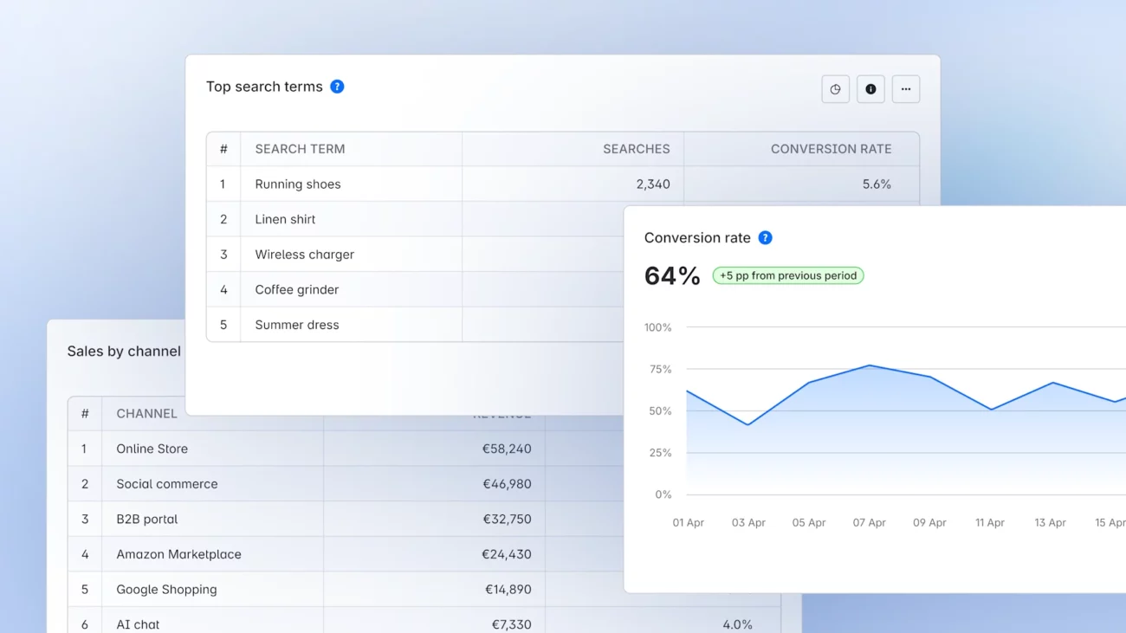Viewport: 1126px width, 633px height.
Task: Open the more options ellipsis menu
Action: click(x=906, y=89)
